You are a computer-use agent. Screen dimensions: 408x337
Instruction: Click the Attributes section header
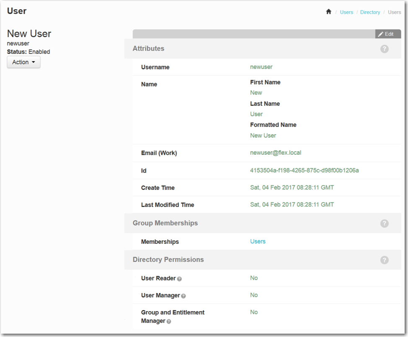[x=149, y=49]
